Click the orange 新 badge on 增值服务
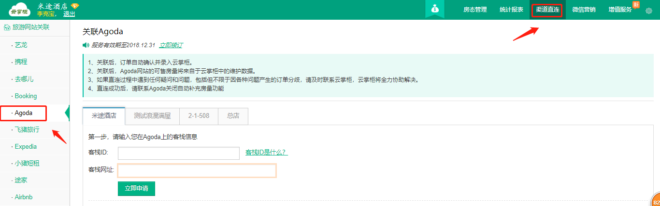The image size is (660, 206). (x=636, y=5)
